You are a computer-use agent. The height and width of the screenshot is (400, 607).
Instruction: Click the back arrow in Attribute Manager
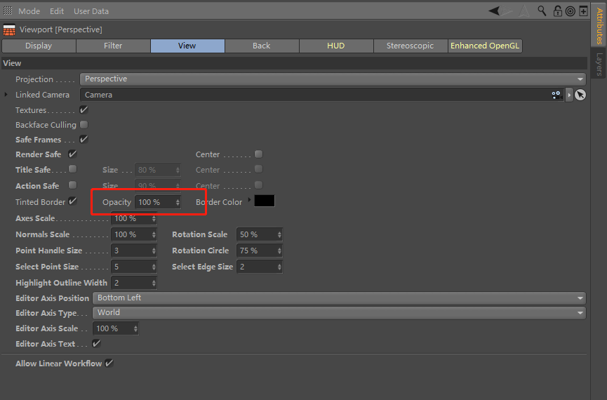click(x=495, y=11)
